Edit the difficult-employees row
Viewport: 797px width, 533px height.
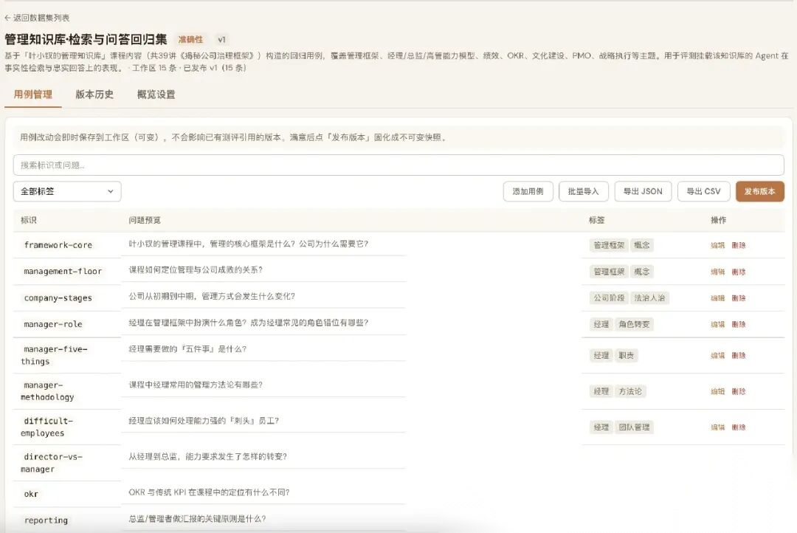coord(718,427)
